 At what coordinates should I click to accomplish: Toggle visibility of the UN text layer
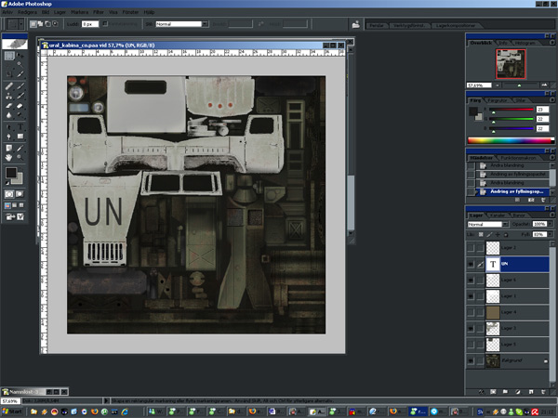(472, 265)
